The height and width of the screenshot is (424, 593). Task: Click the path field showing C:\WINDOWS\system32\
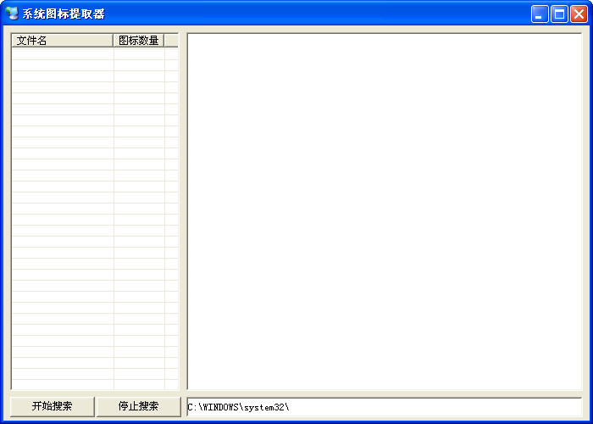[x=385, y=407]
